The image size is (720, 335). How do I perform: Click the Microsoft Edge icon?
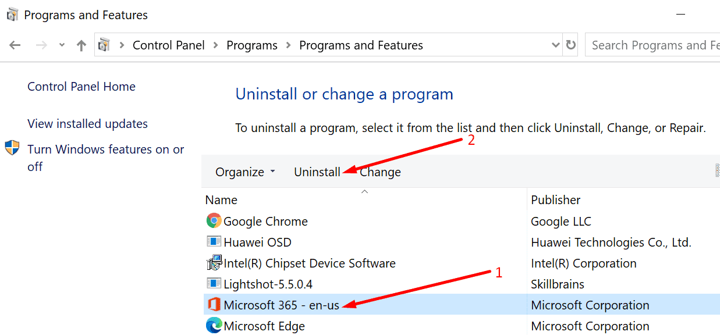(214, 326)
